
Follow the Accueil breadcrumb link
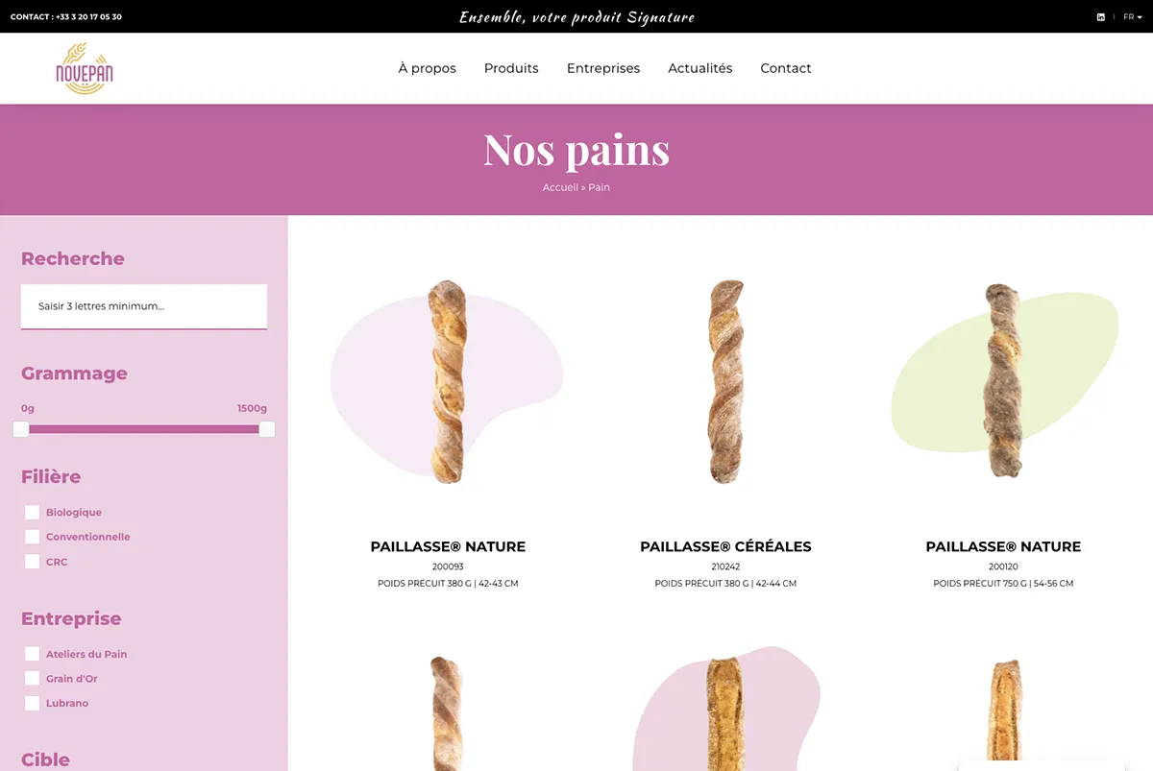point(560,187)
